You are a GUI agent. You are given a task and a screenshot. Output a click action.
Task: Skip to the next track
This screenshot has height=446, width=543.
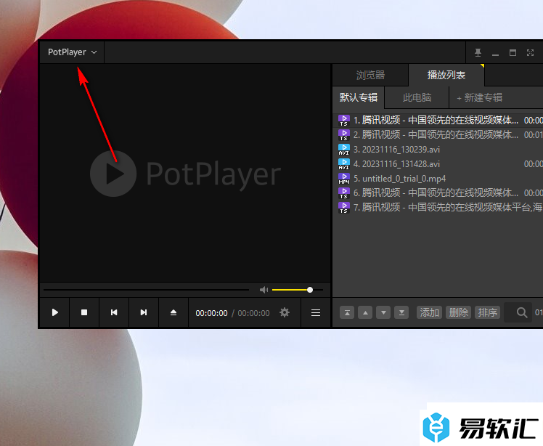point(144,312)
